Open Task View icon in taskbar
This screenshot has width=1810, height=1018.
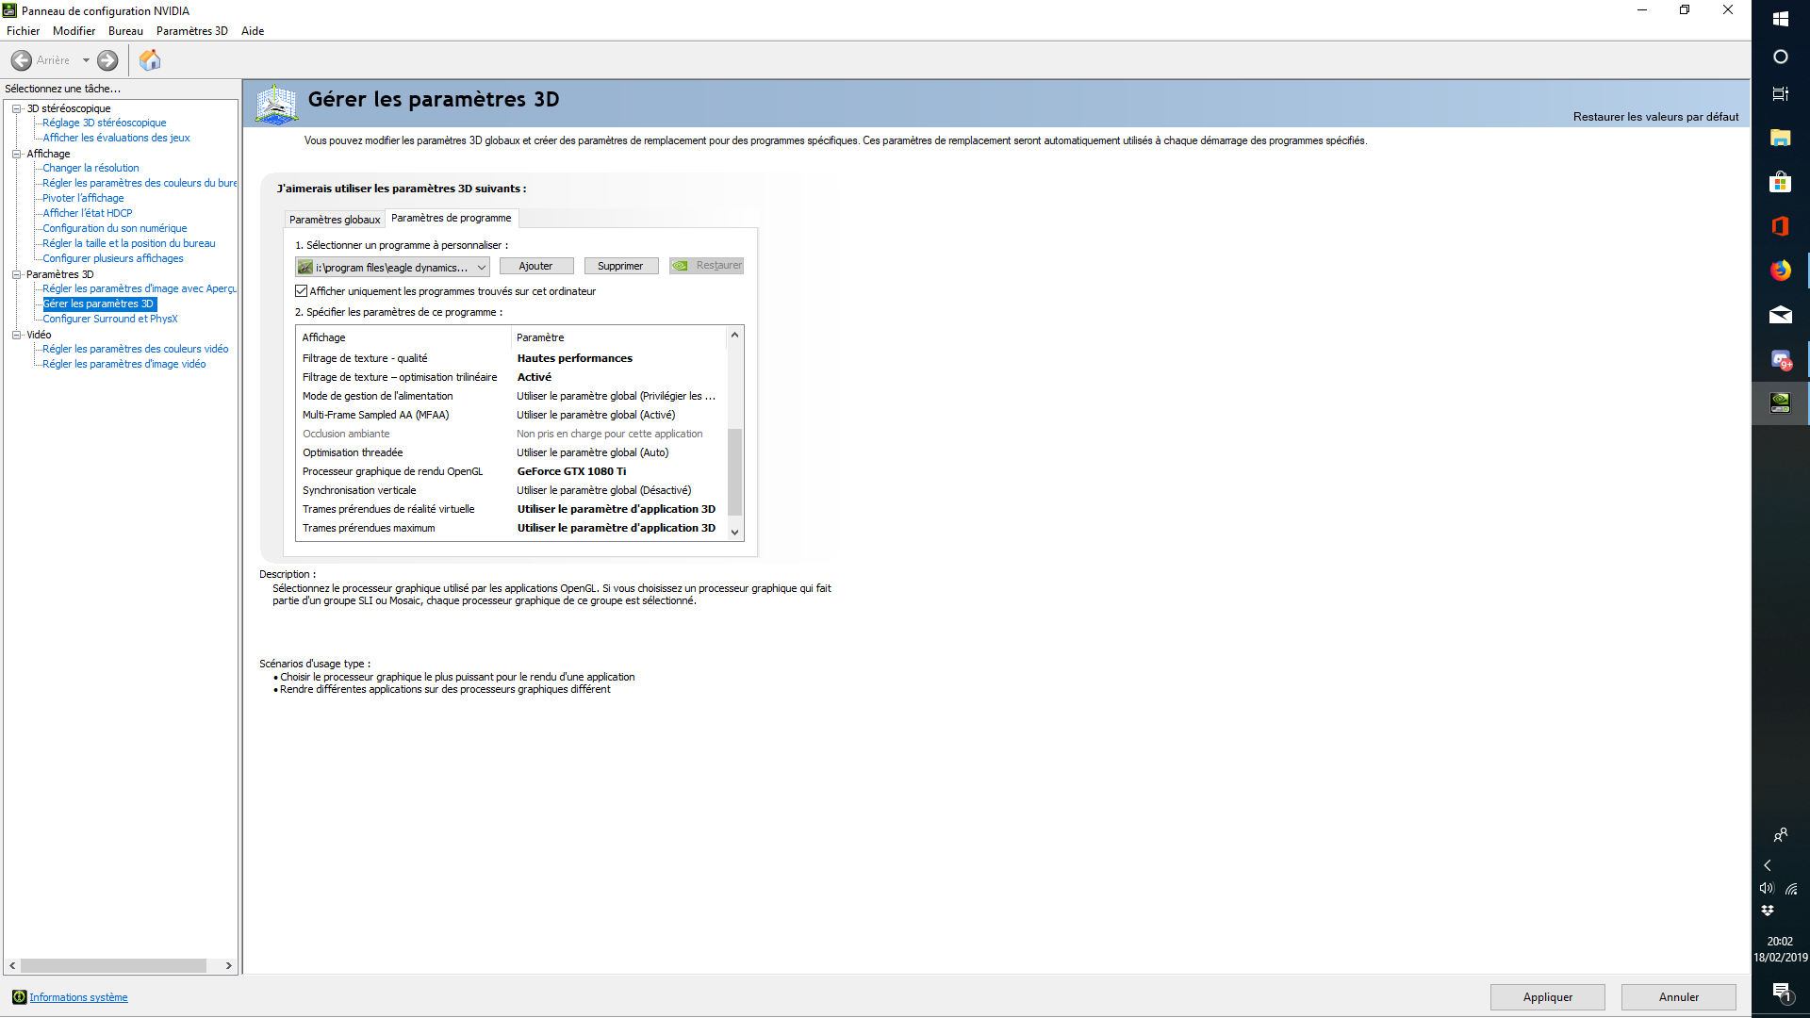(x=1781, y=93)
